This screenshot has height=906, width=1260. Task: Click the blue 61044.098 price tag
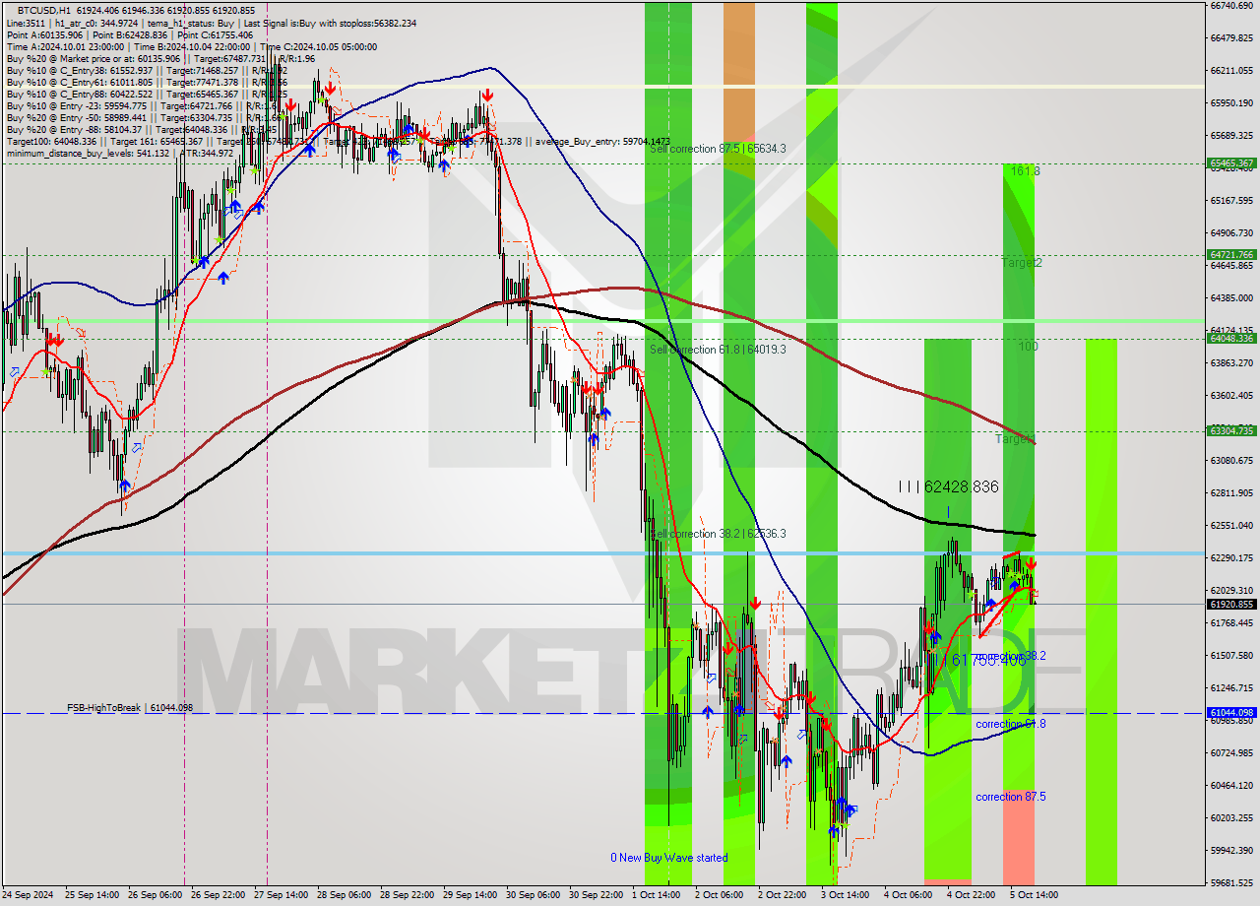[x=1230, y=713]
